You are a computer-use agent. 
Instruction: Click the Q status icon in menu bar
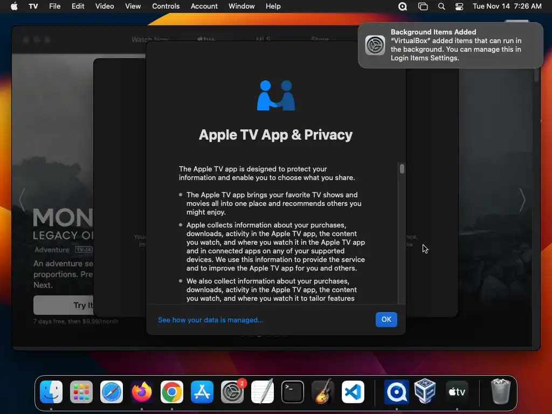[x=402, y=6]
